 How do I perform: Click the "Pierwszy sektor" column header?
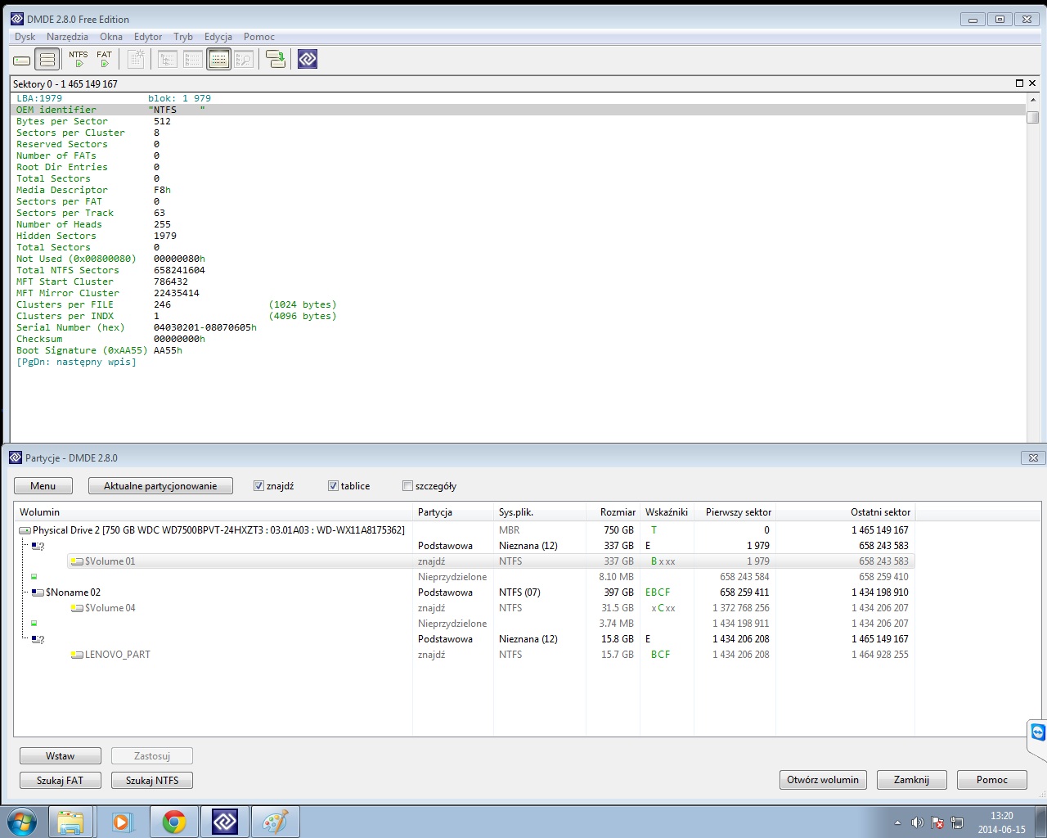tap(737, 512)
